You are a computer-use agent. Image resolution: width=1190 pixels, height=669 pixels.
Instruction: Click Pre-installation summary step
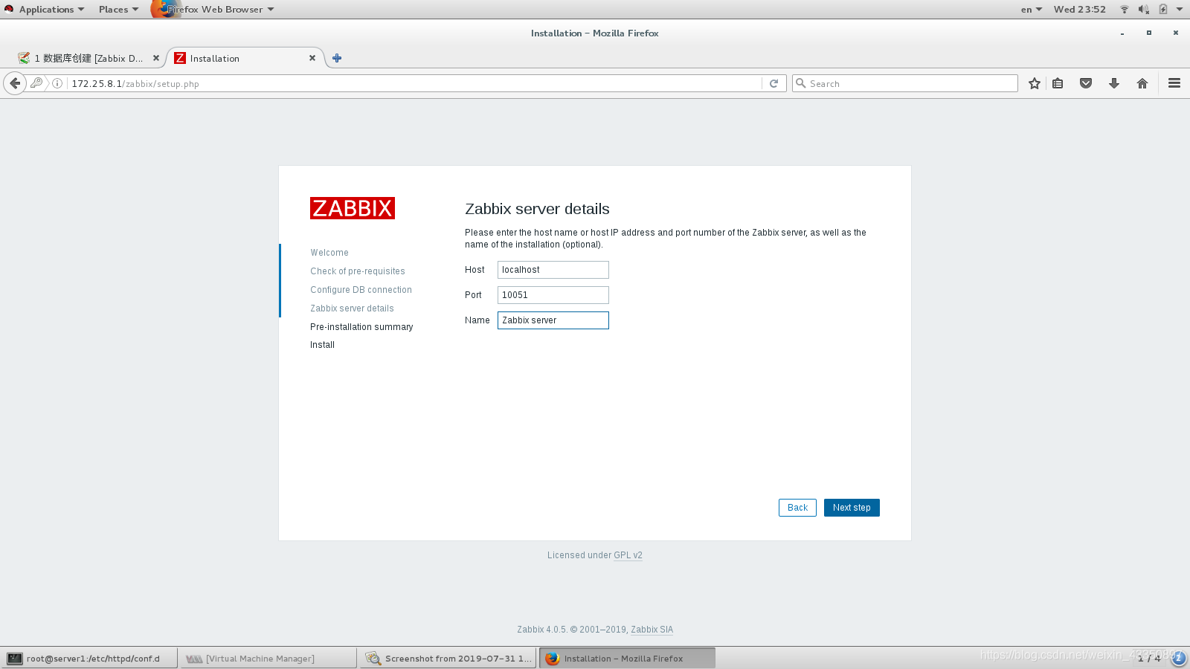pos(361,327)
